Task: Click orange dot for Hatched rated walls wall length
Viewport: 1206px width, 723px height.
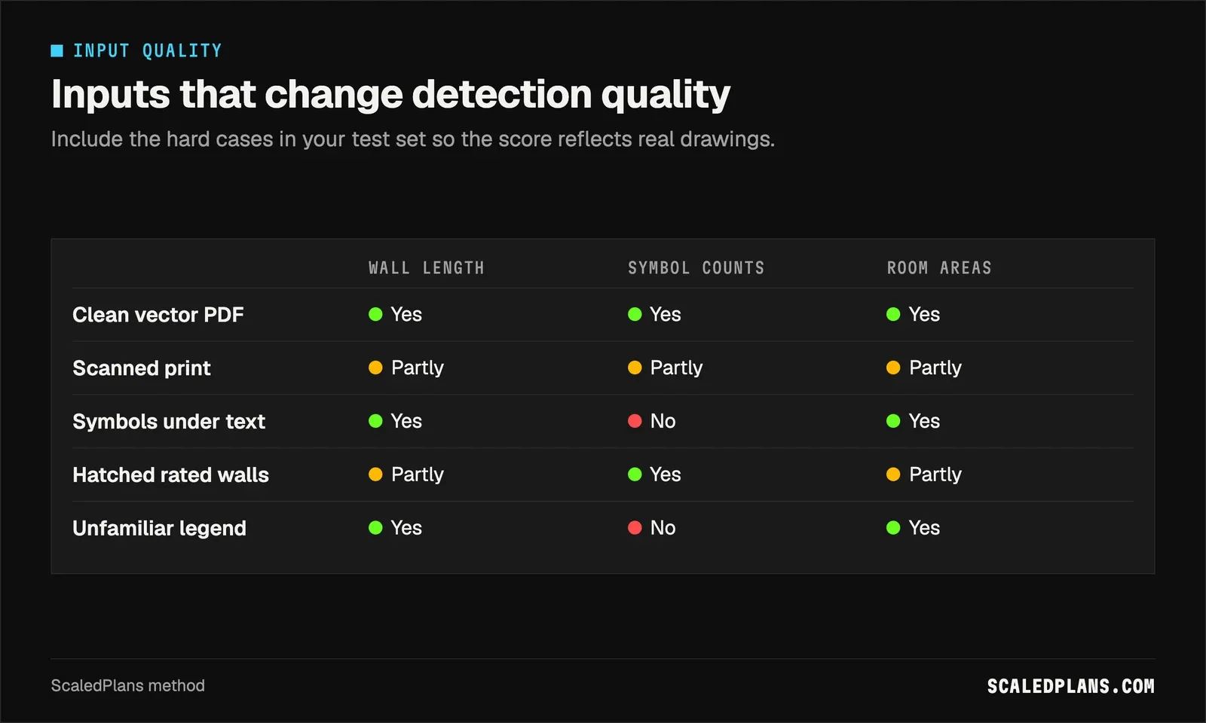Action: [375, 474]
